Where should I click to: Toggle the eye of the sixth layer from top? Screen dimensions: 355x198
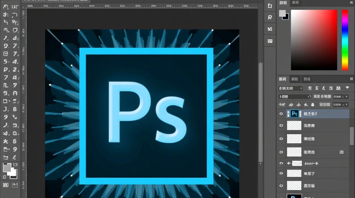coord(281,173)
